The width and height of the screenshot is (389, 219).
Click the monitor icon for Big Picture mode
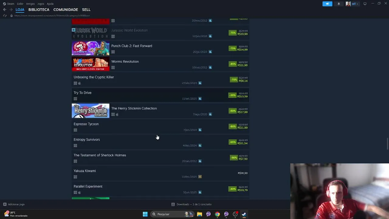(365, 4)
